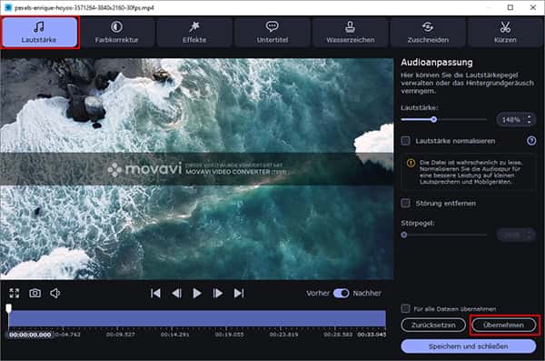545x361 pixels.
Task: Click the Zurücksetzen button
Action: pos(433,325)
